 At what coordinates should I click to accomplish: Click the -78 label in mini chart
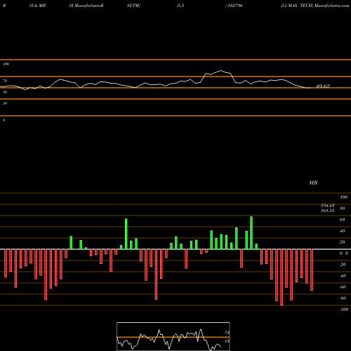[227, 333]
